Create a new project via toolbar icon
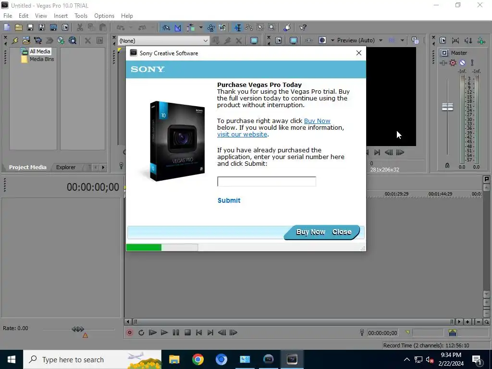This screenshot has width=492, height=369. pos(7,27)
